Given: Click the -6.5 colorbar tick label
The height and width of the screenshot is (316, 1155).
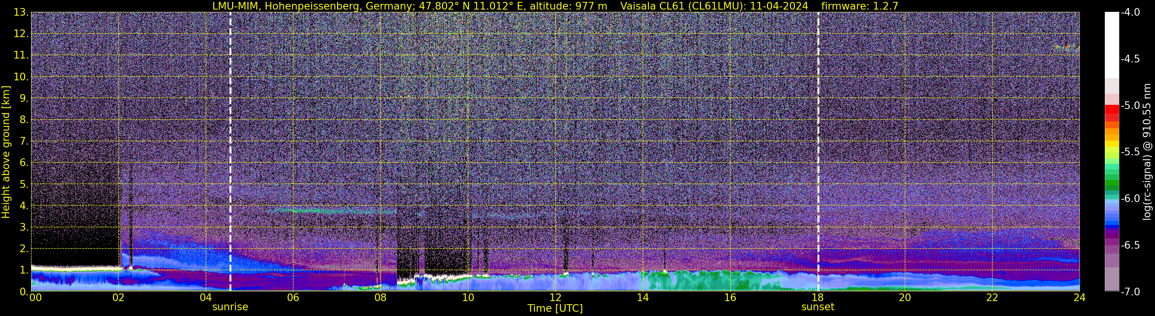Looking at the screenshot, I should (x=1130, y=245).
